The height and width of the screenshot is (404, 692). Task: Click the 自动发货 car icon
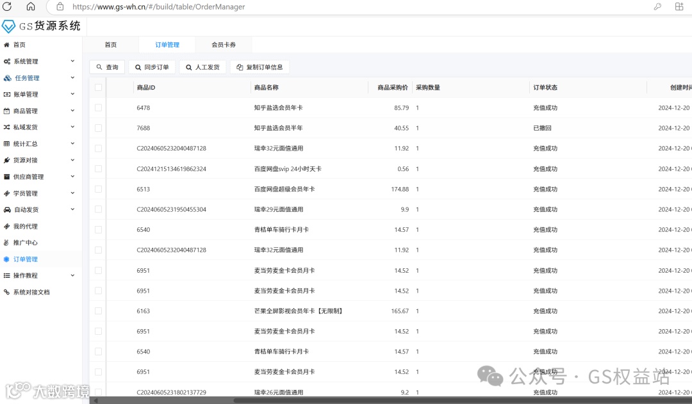7,209
